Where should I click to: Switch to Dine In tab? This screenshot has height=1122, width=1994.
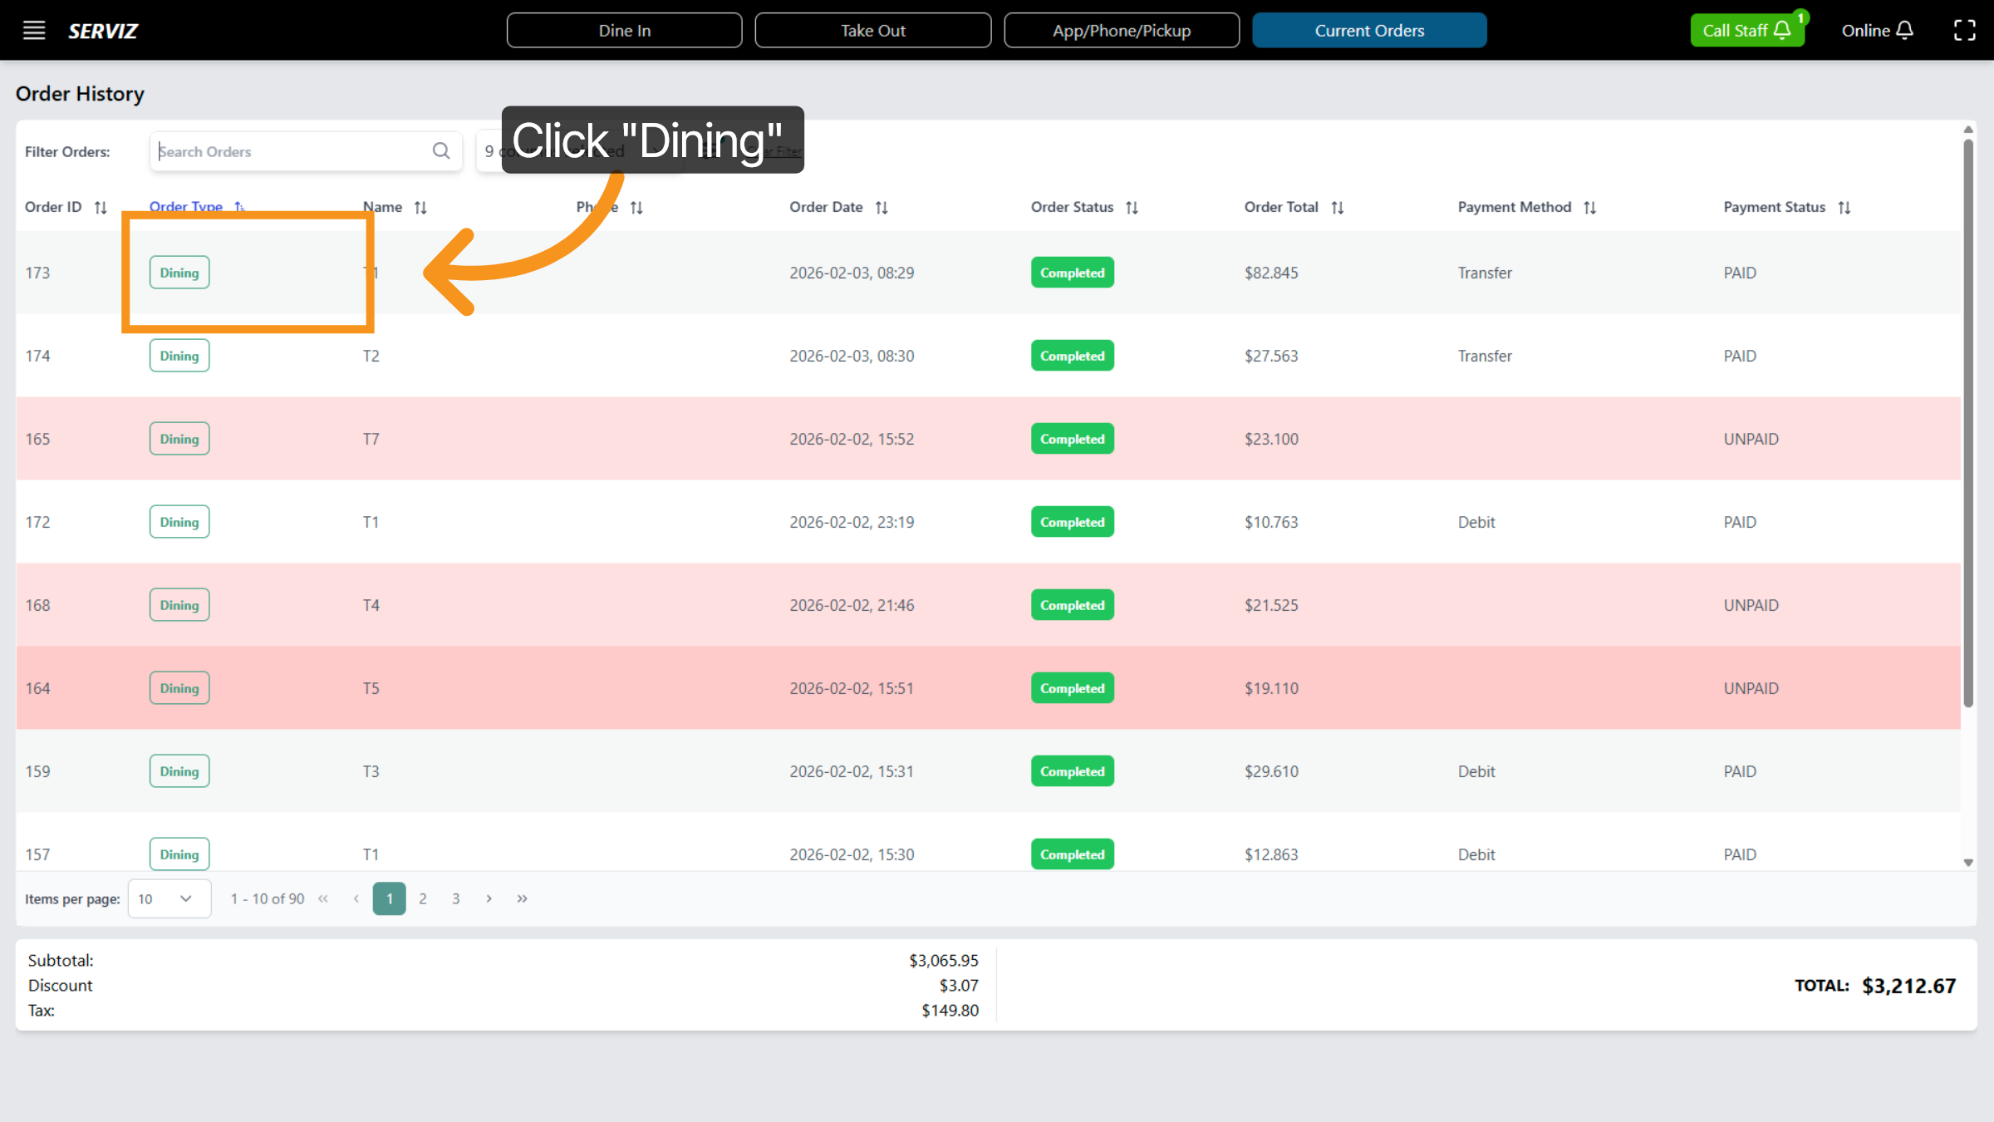tap(624, 31)
